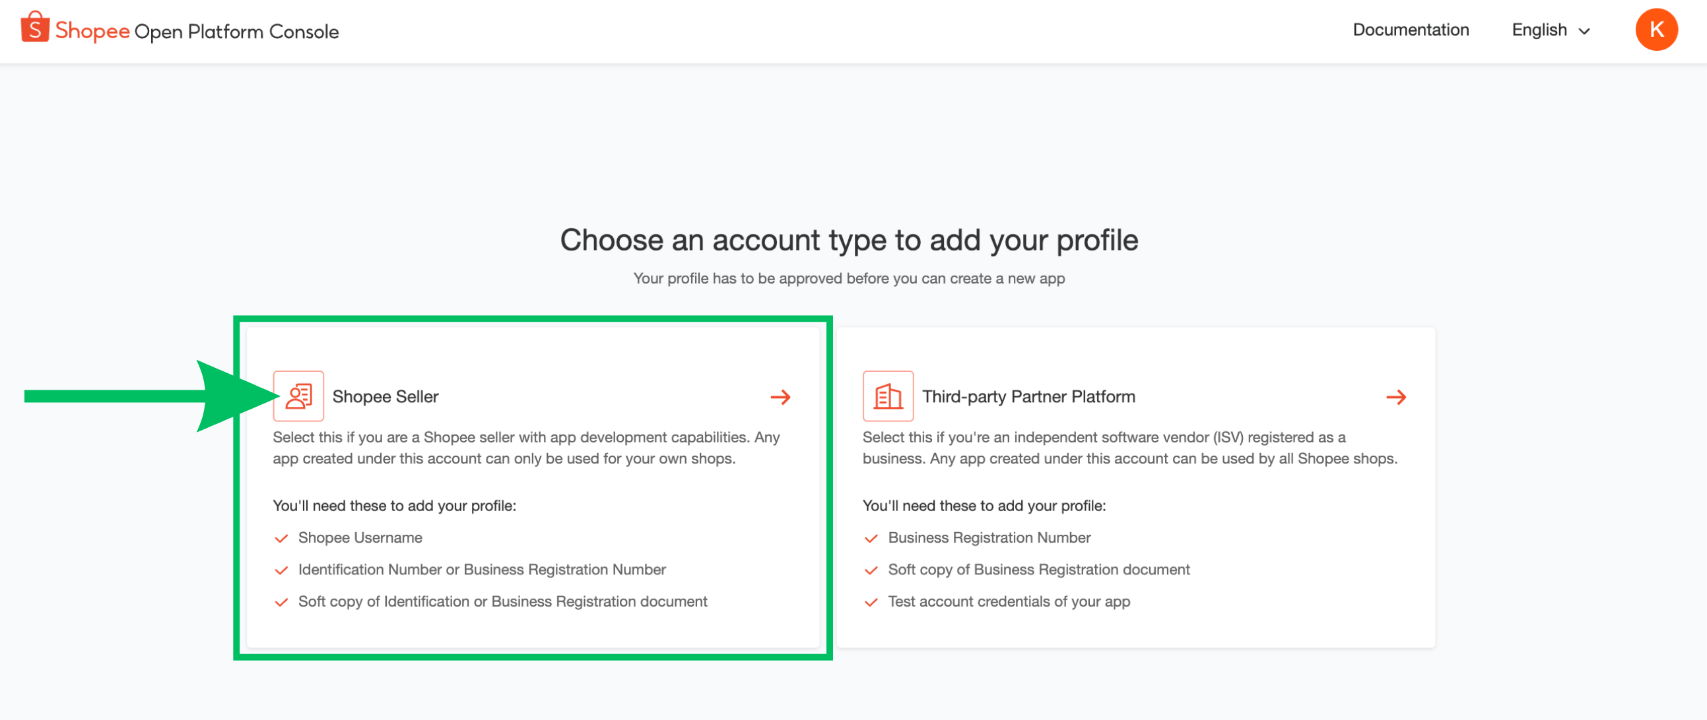Click the Shopee Seller arrow icon
The width and height of the screenshot is (1707, 720).
[781, 397]
